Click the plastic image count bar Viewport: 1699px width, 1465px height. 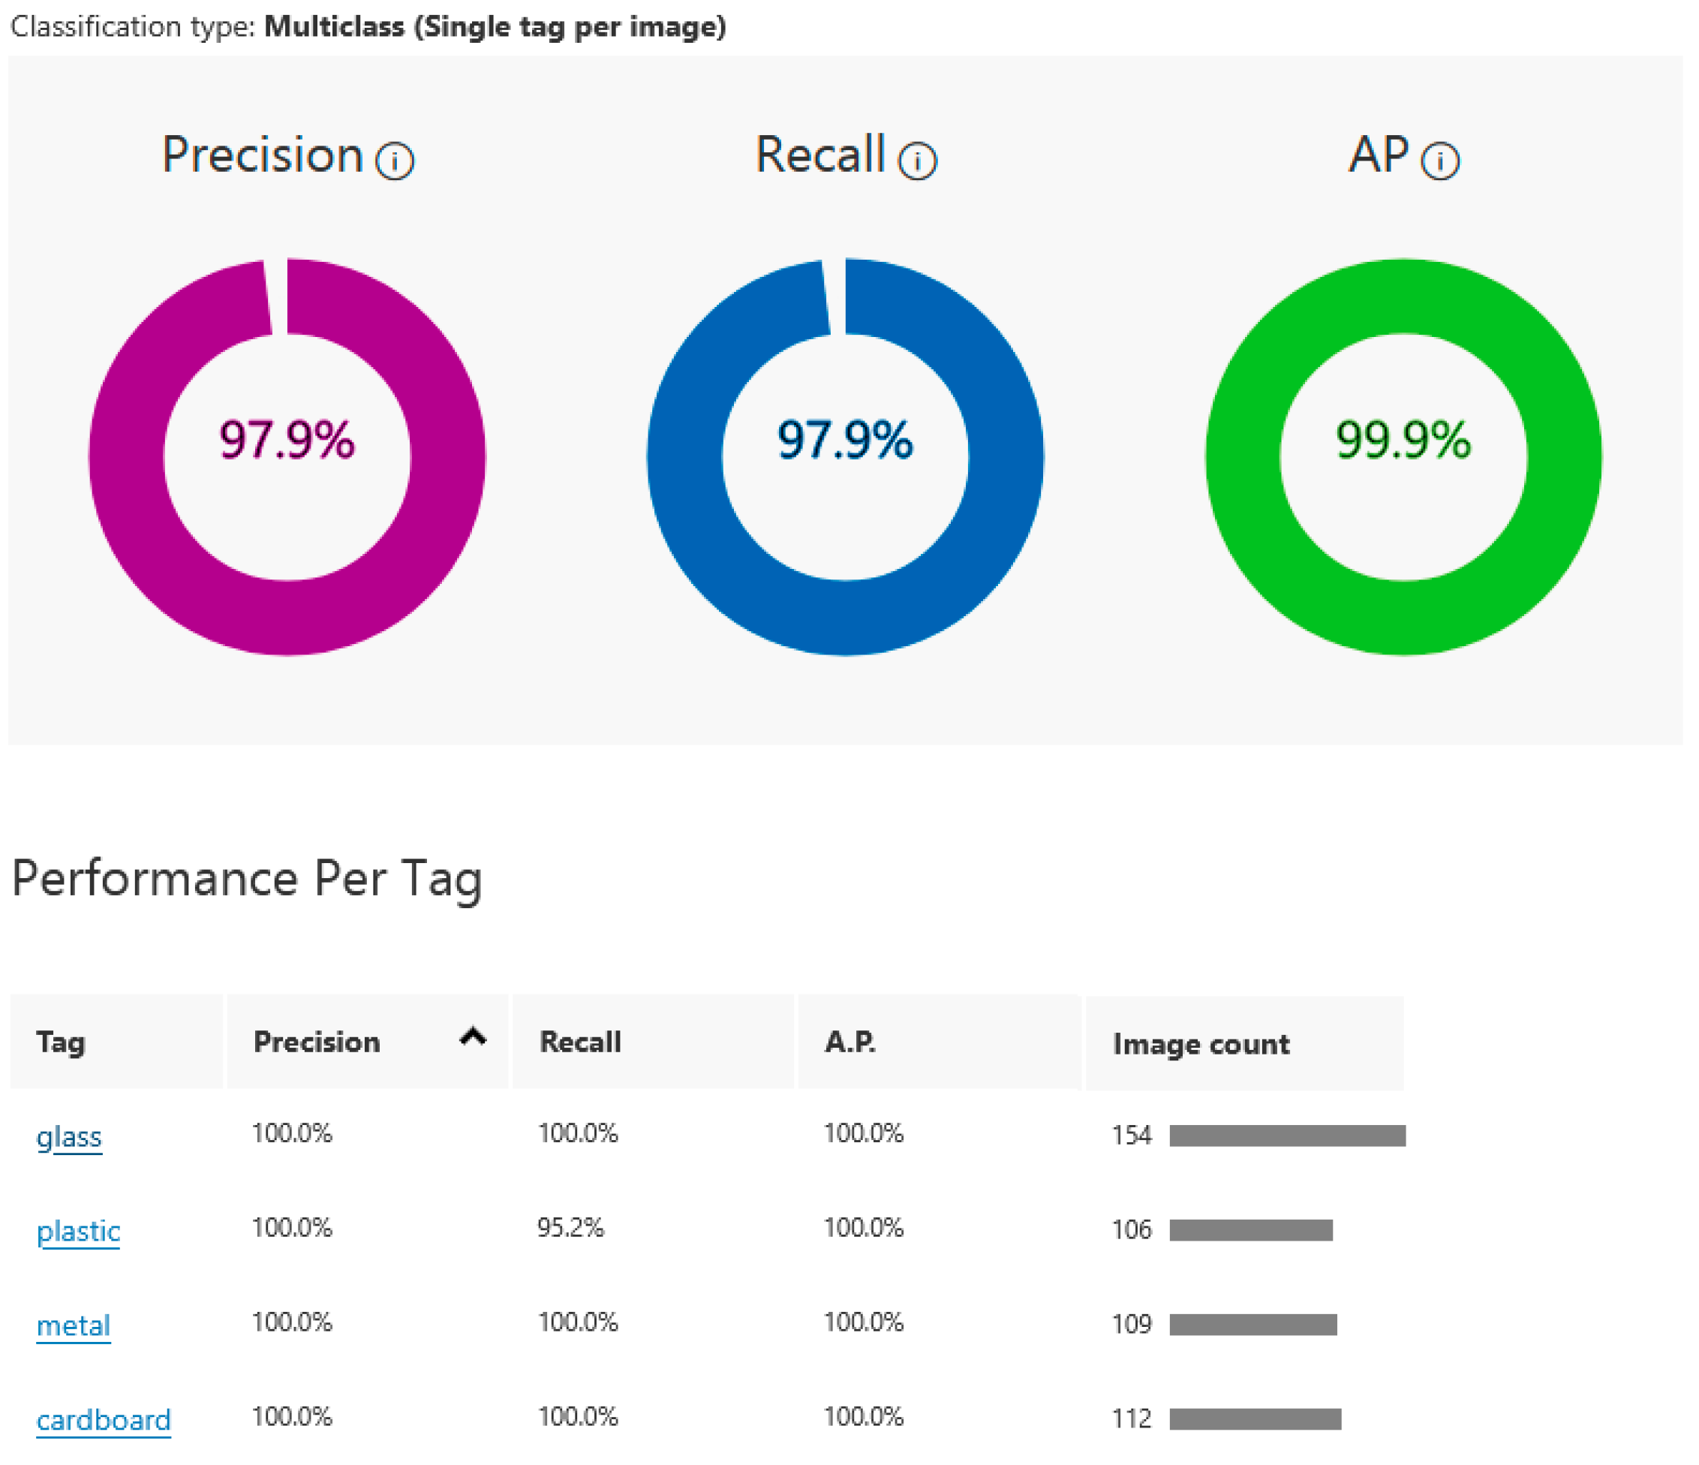(1250, 1230)
